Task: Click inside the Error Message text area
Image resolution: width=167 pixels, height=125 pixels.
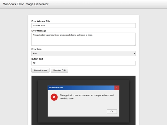Action: coord(83,39)
